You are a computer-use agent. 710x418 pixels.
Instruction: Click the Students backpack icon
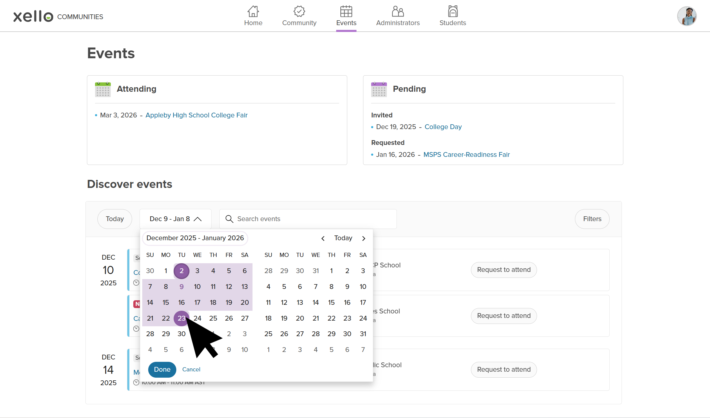[452, 11]
